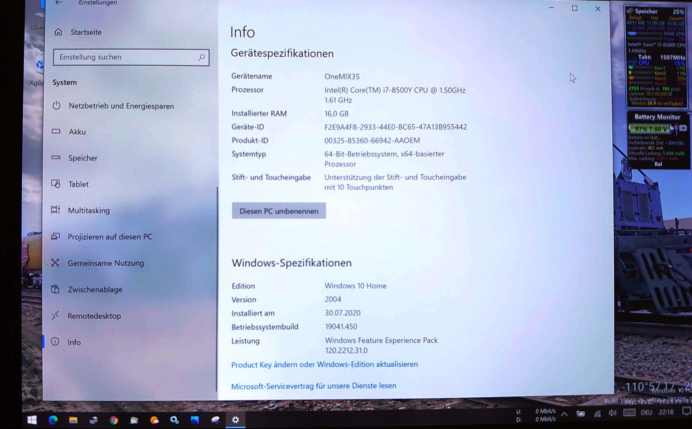Screen dimensions: 692x429
Task: Click the search magnifier in Einstellung suchen
Action: (x=201, y=57)
